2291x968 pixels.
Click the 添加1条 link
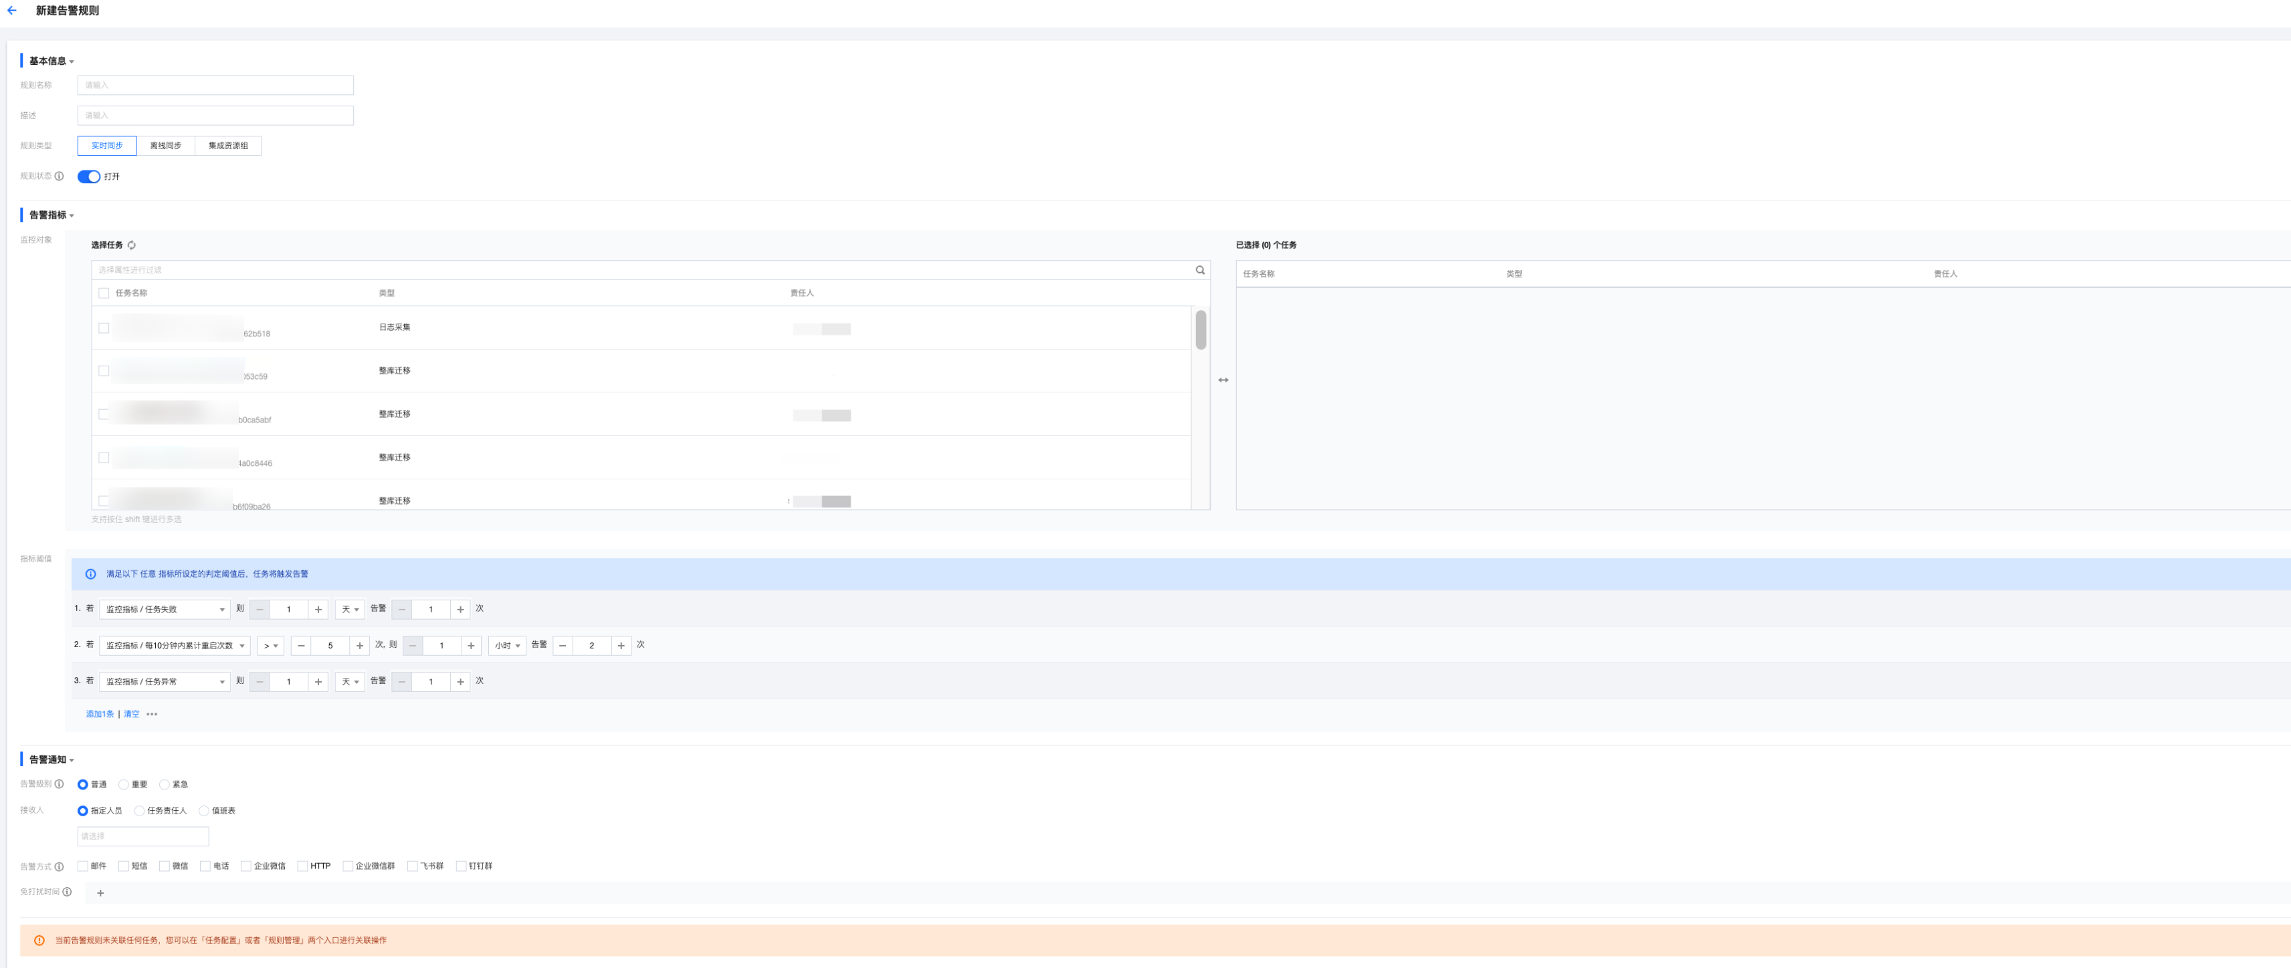coord(100,715)
